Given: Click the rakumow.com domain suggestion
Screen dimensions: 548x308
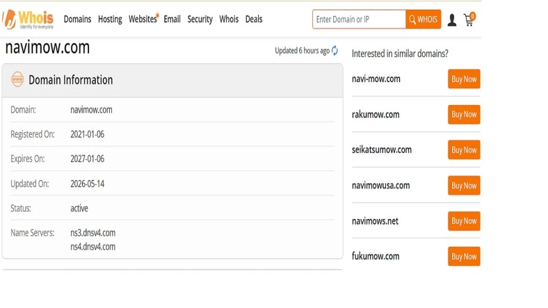Looking at the screenshot, I should pos(376,114).
